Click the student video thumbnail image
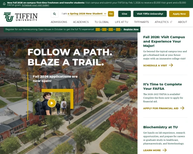Viewport: 193px width, 154px height. coord(51,104)
